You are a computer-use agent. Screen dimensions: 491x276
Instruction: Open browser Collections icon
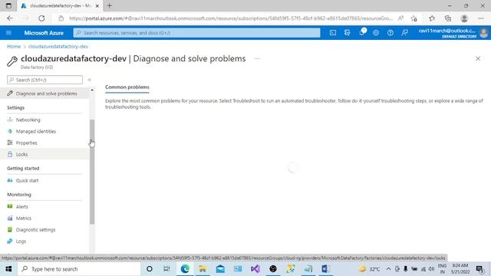pos(448,18)
